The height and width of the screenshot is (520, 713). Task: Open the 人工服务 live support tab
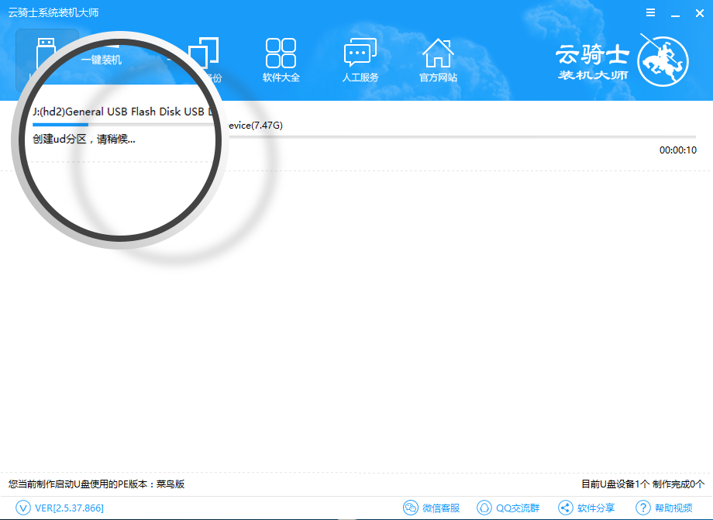[x=360, y=60]
